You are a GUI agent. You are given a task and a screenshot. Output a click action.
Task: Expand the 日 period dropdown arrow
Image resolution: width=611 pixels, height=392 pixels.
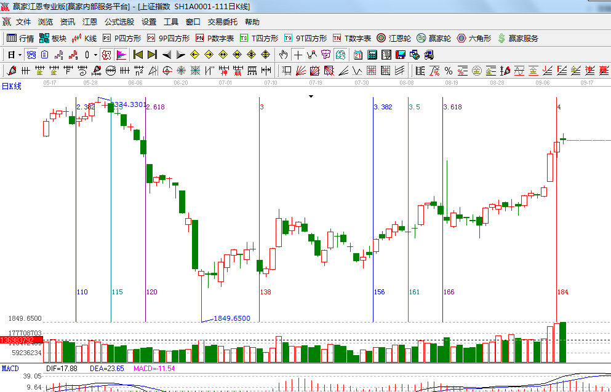pos(19,55)
